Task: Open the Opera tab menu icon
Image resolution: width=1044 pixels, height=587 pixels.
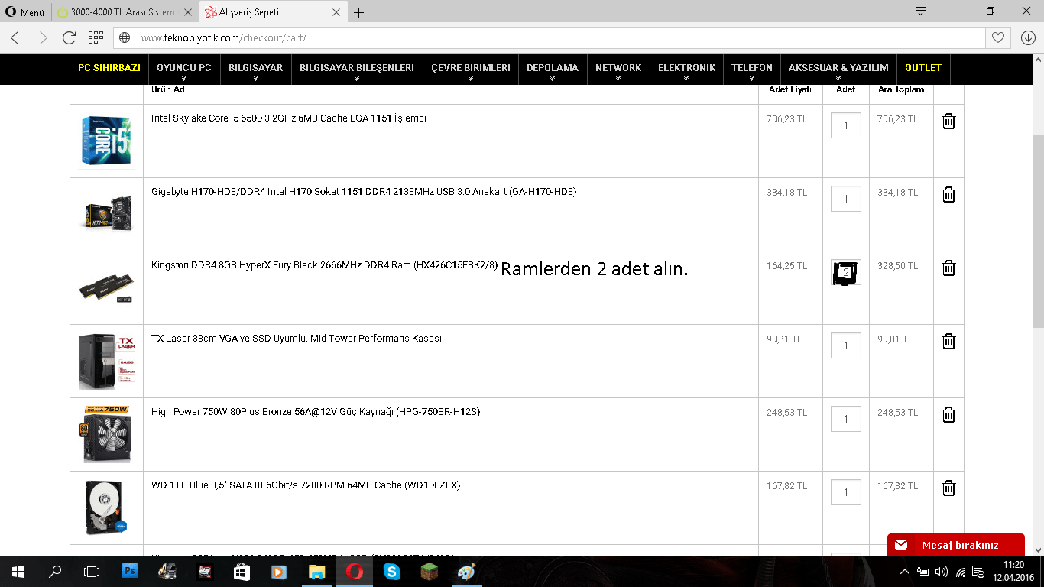Action: point(921,11)
